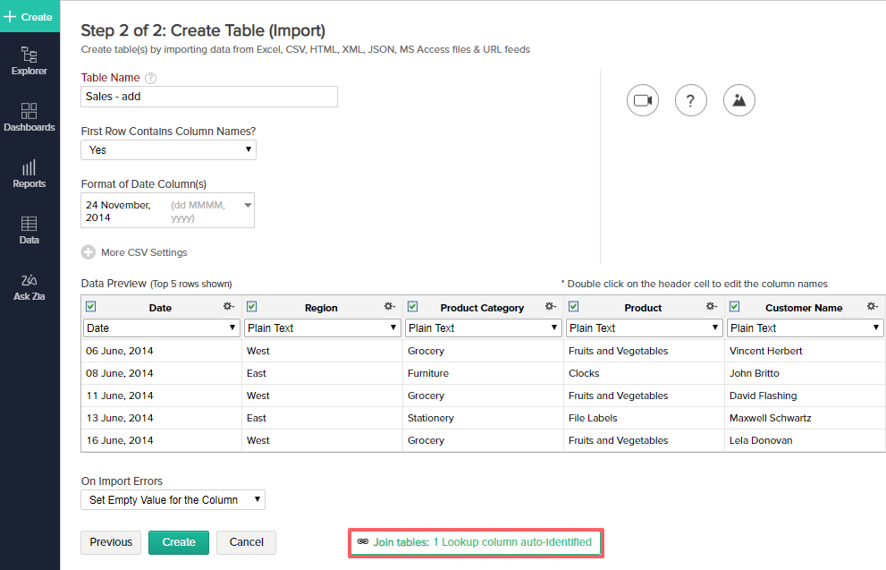Screen dimensions: 886x570
Task: Open the Date column settings gear
Action: click(x=229, y=307)
